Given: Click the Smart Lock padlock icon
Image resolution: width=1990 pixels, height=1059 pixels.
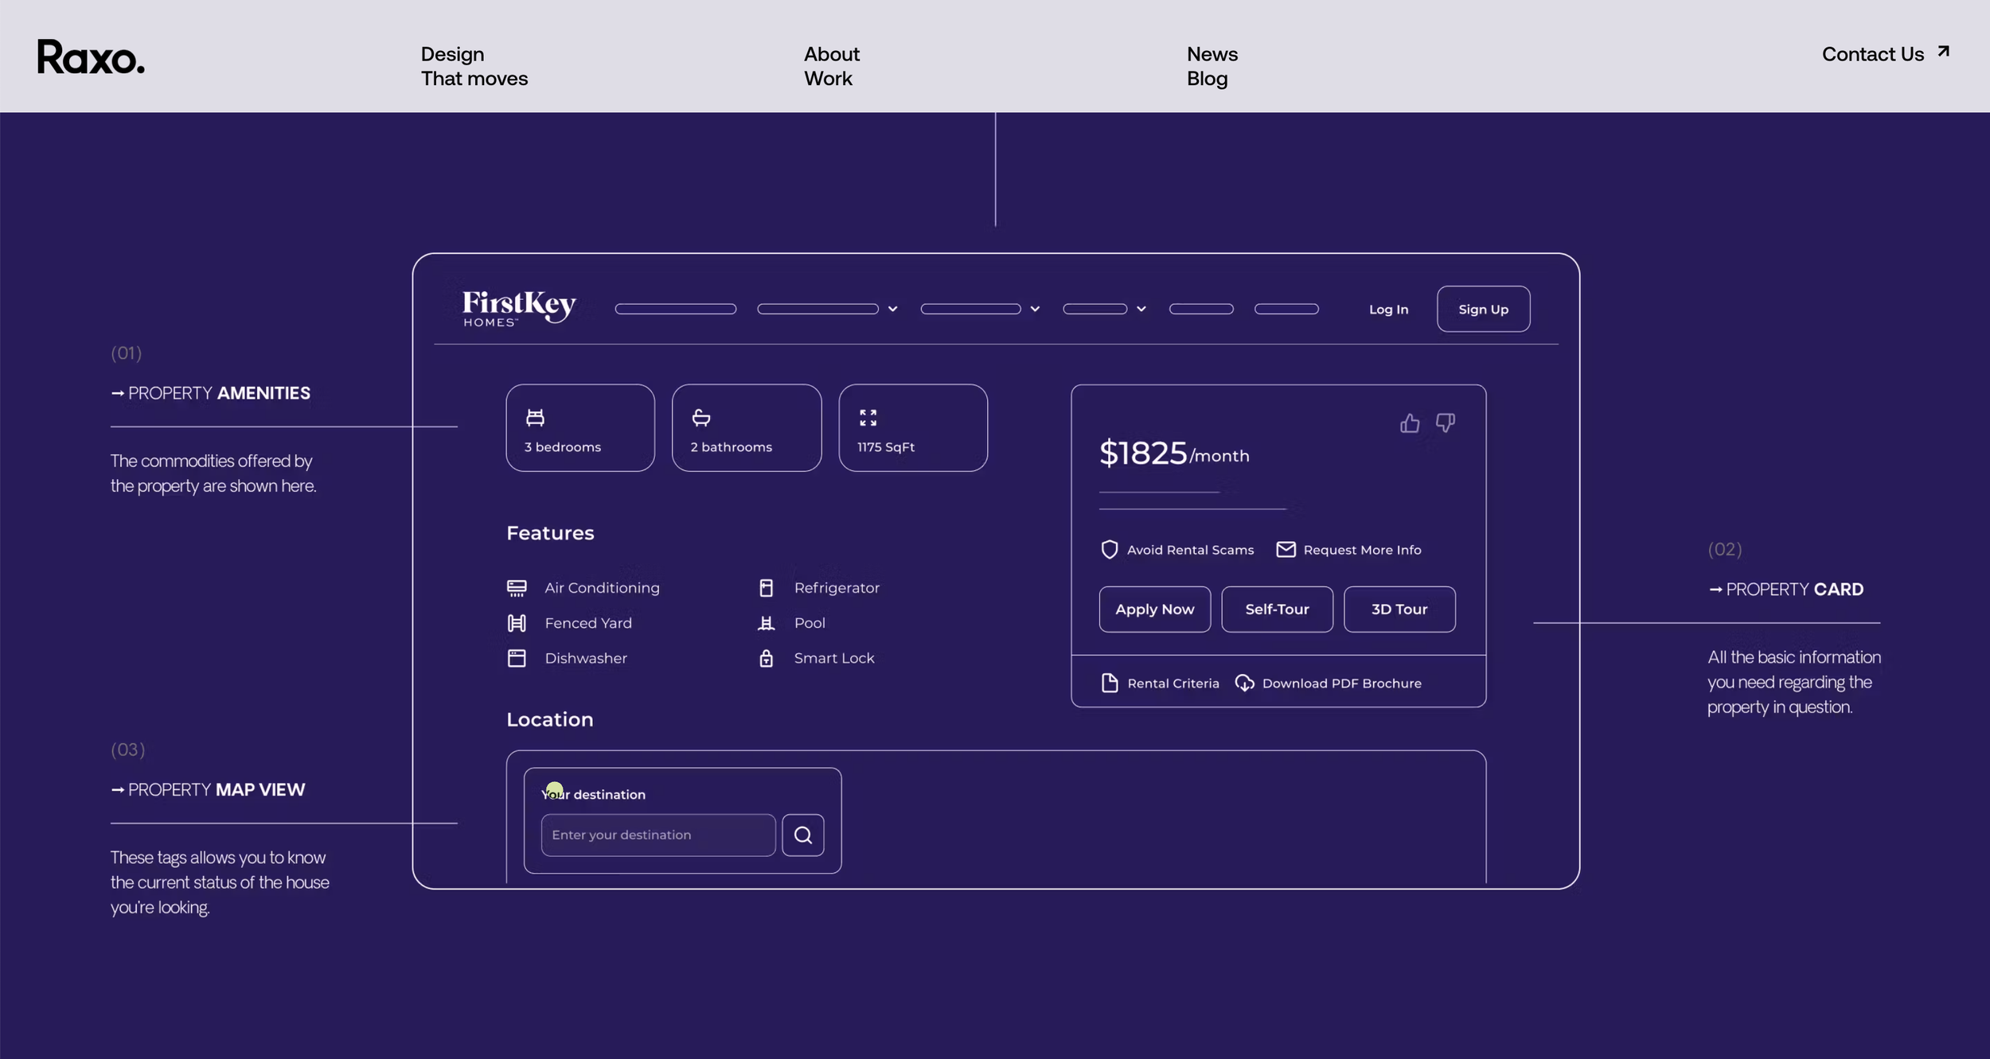Looking at the screenshot, I should coord(766,658).
